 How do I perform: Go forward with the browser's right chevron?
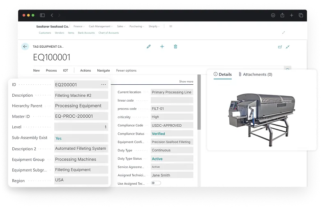[x=59, y=15]
